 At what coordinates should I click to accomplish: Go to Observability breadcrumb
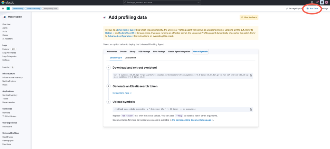18,8
